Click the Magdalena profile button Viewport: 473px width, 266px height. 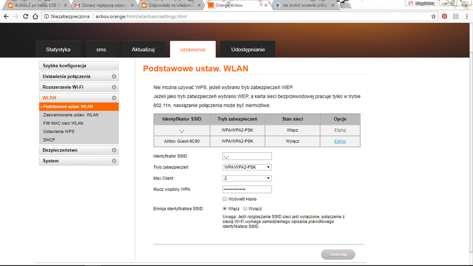(x=422, y=3)
